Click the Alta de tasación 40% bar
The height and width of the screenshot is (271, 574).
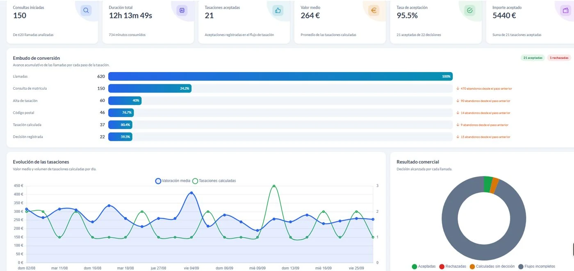125,101
